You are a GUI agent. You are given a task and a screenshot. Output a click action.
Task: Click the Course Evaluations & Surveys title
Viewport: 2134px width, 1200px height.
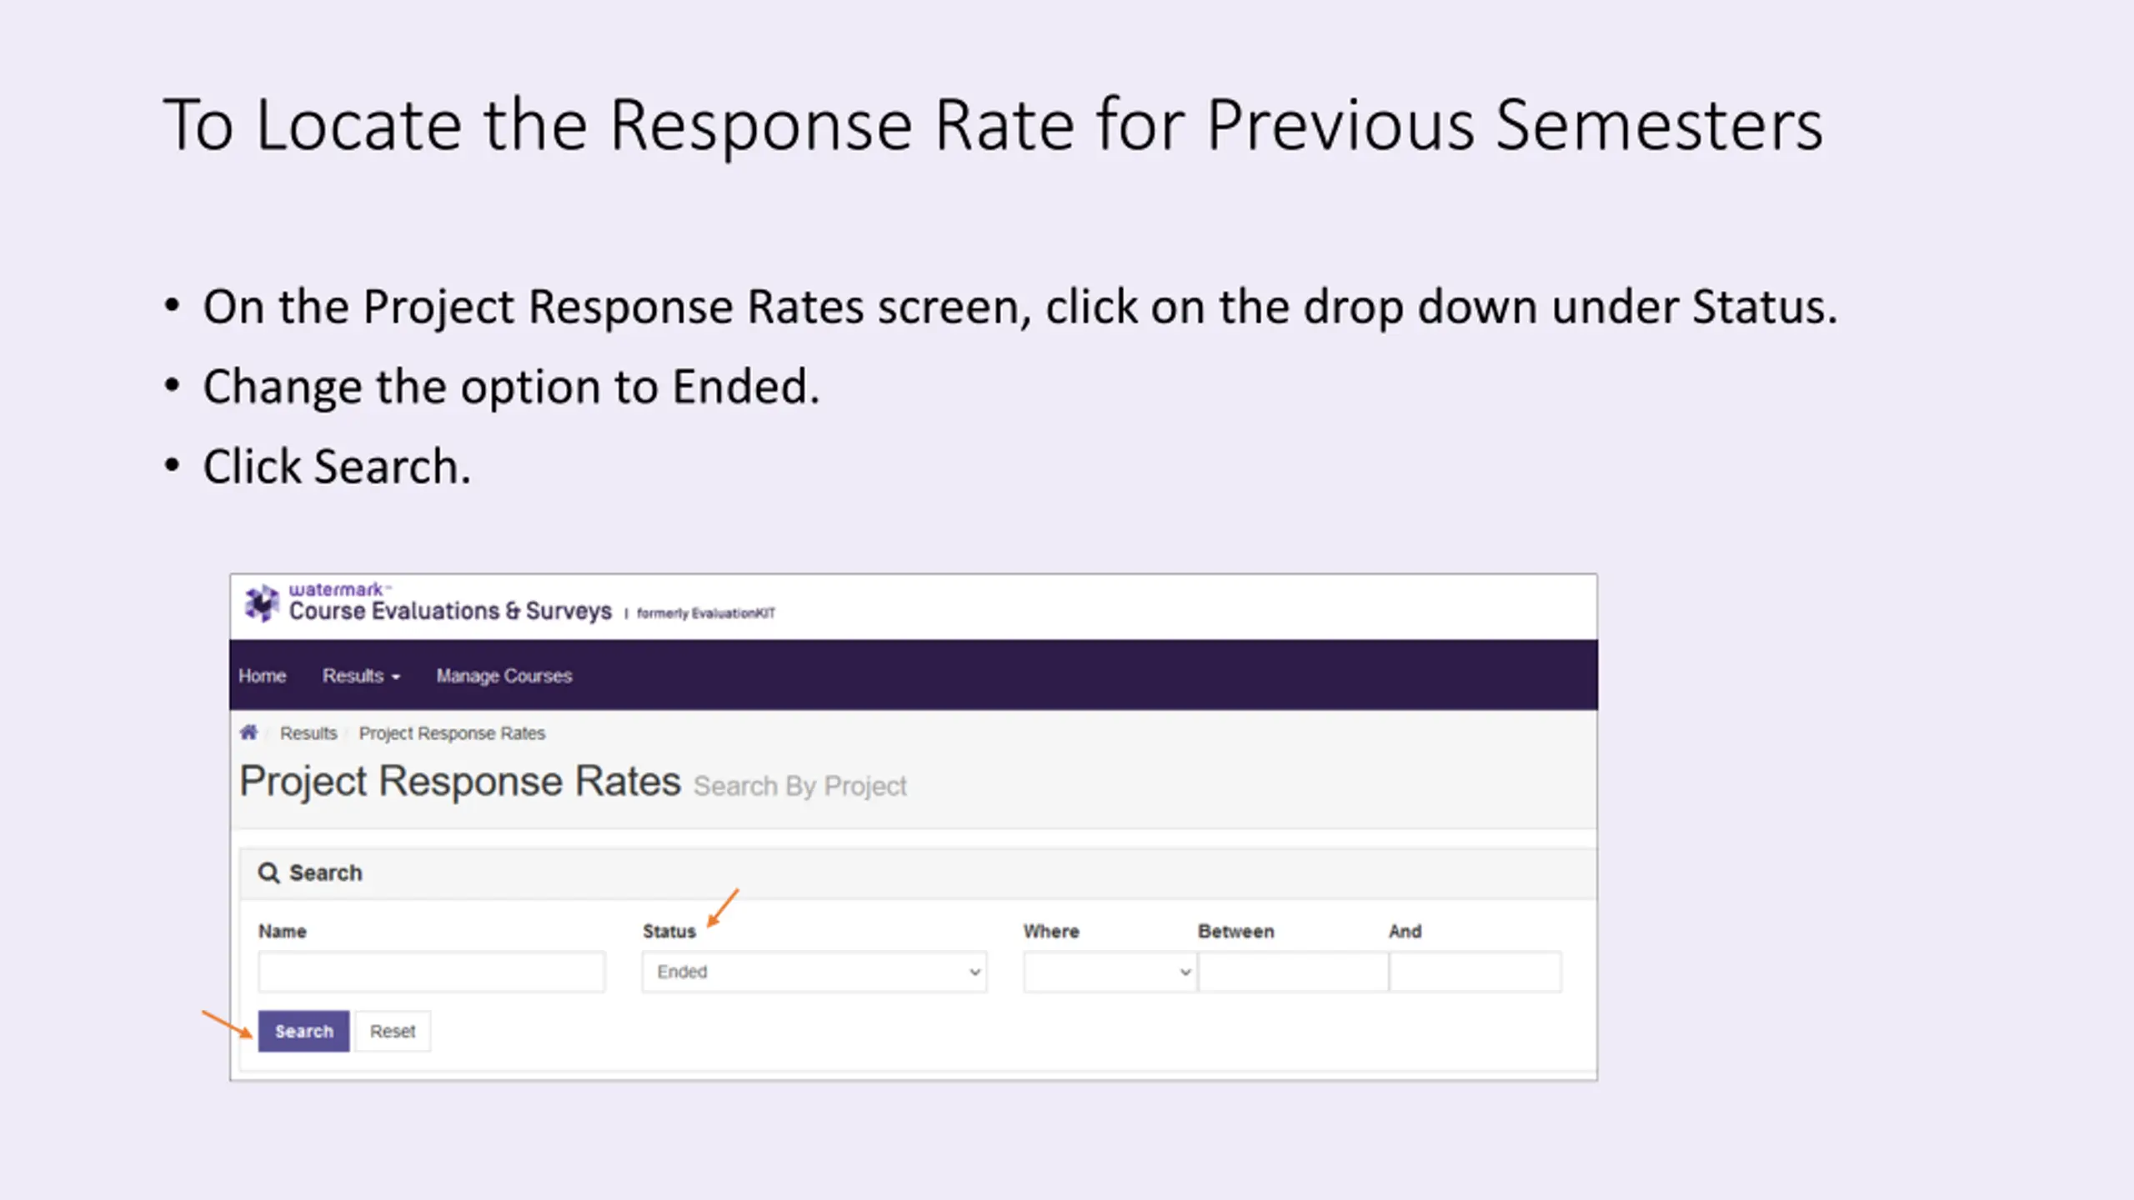coord(450,611)
